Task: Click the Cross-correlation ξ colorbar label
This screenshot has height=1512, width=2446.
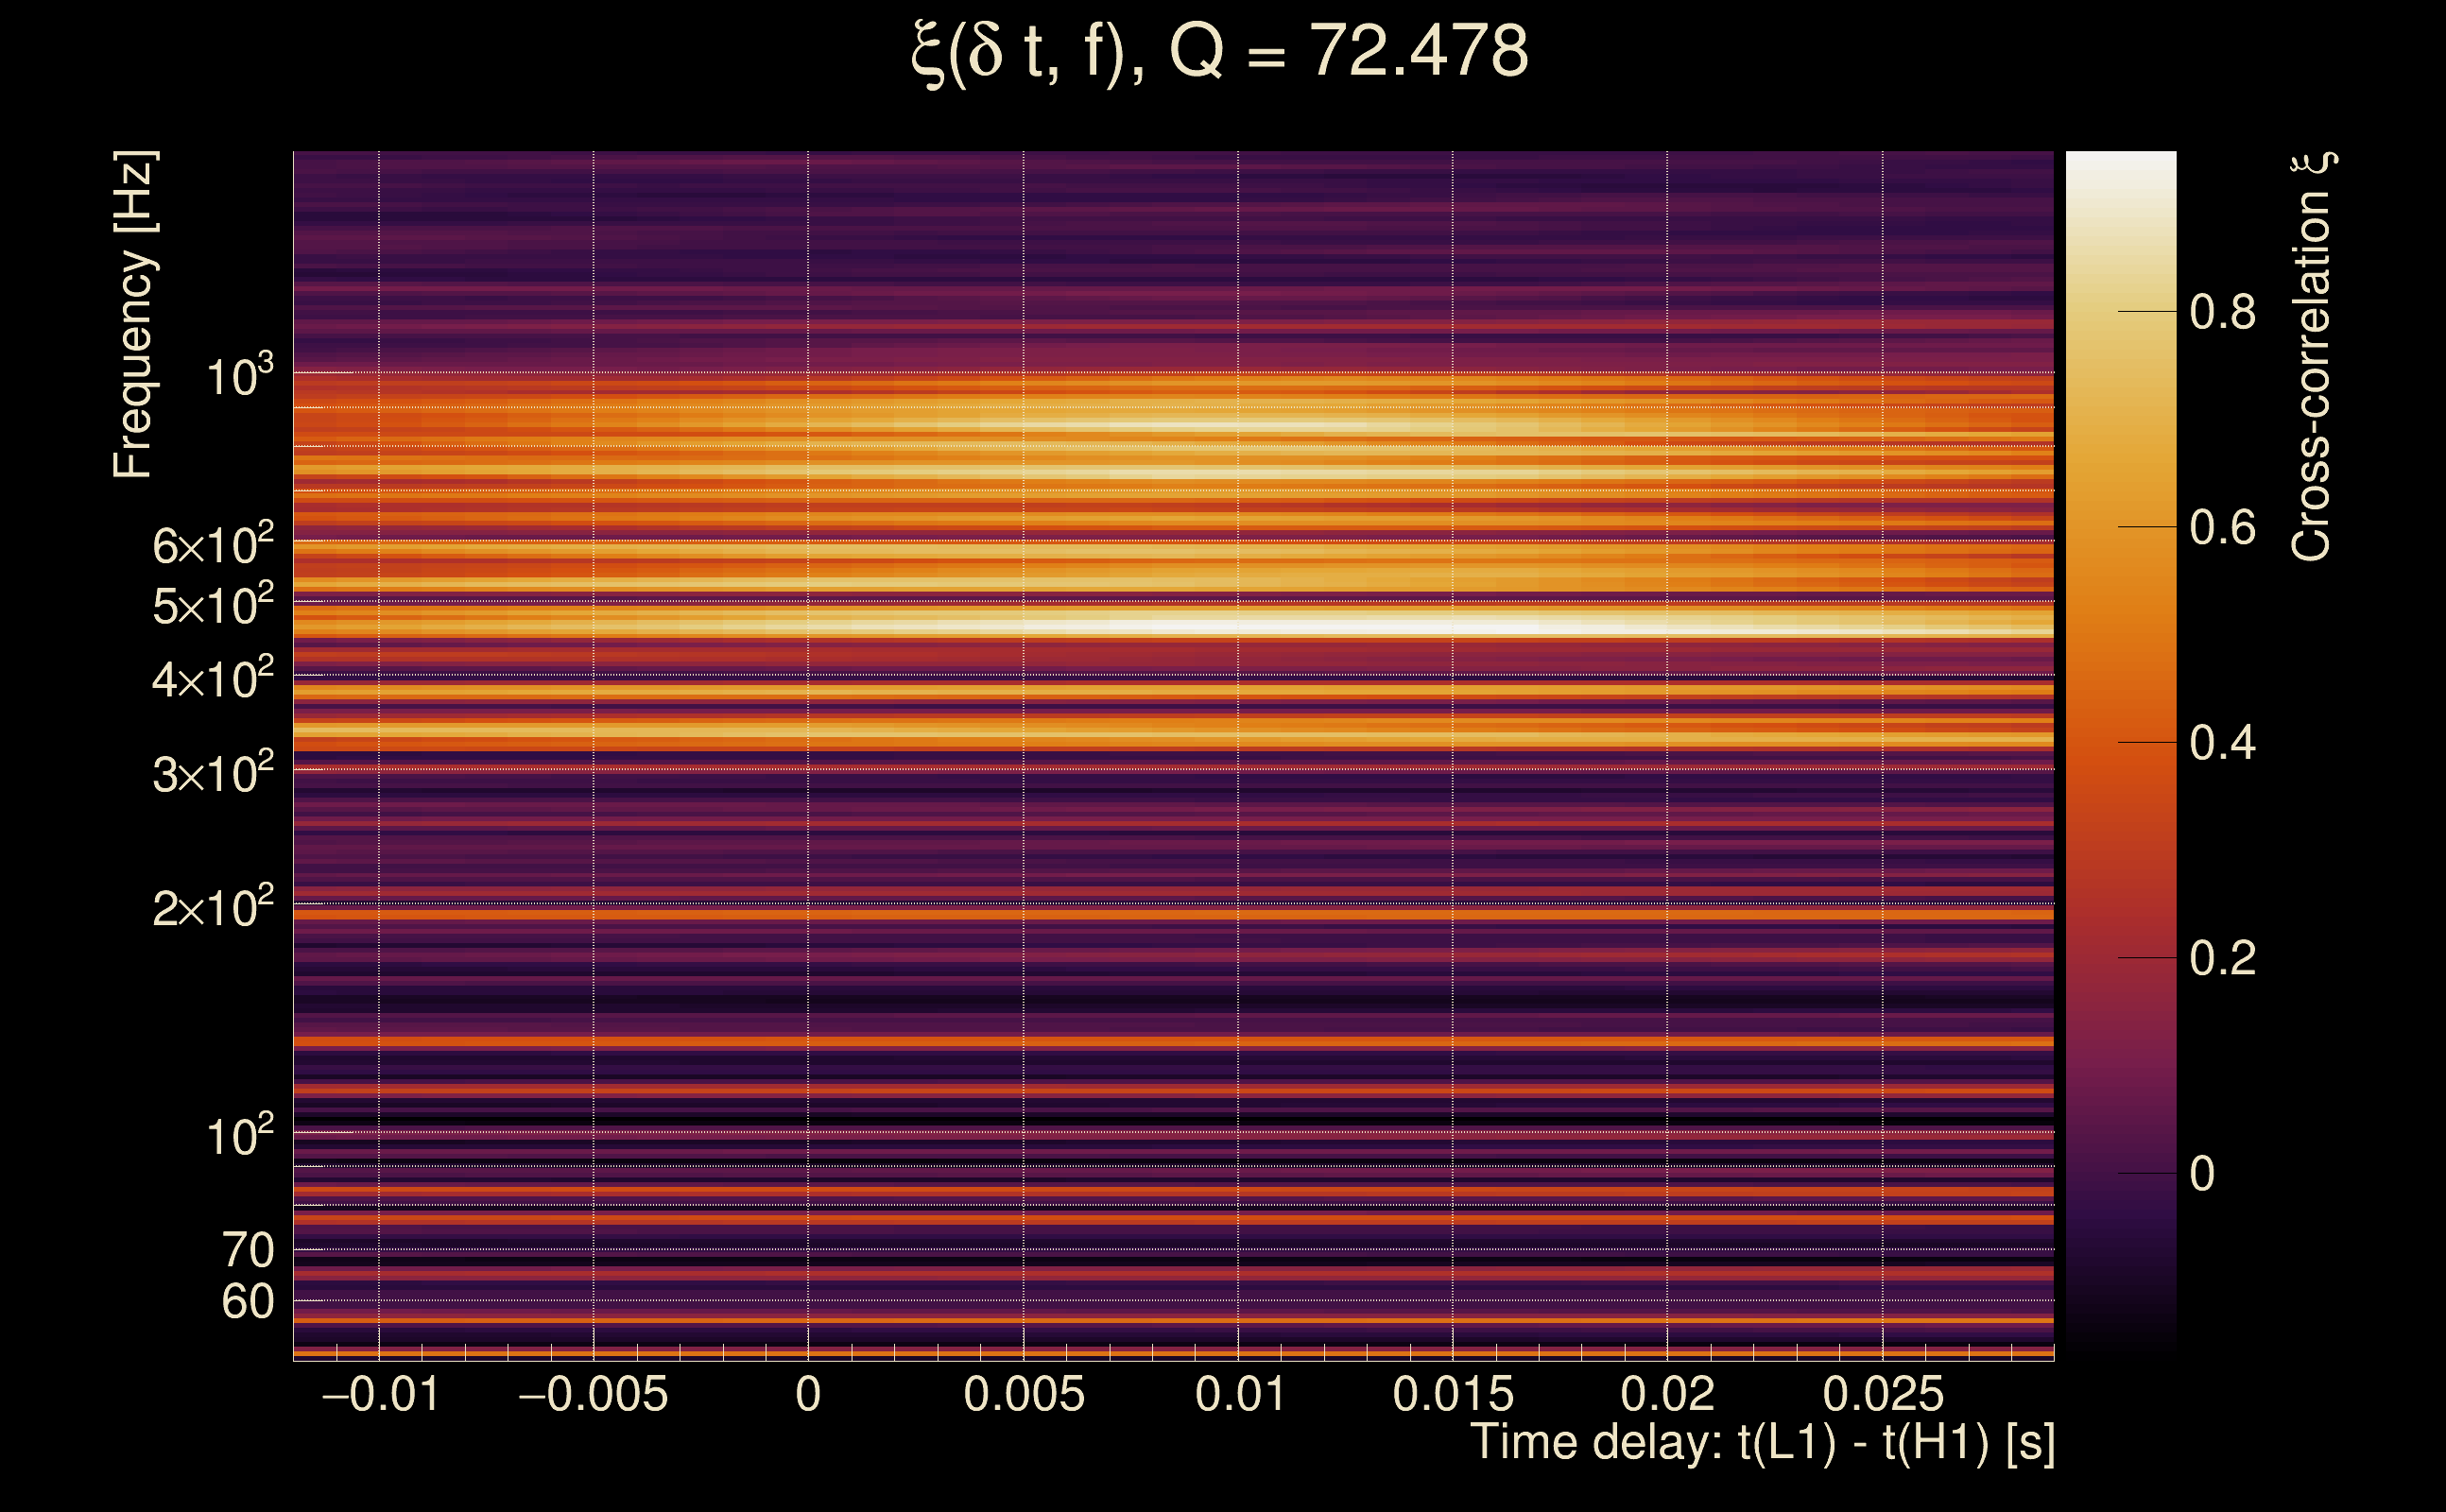Action: (x=2312, y=356)
